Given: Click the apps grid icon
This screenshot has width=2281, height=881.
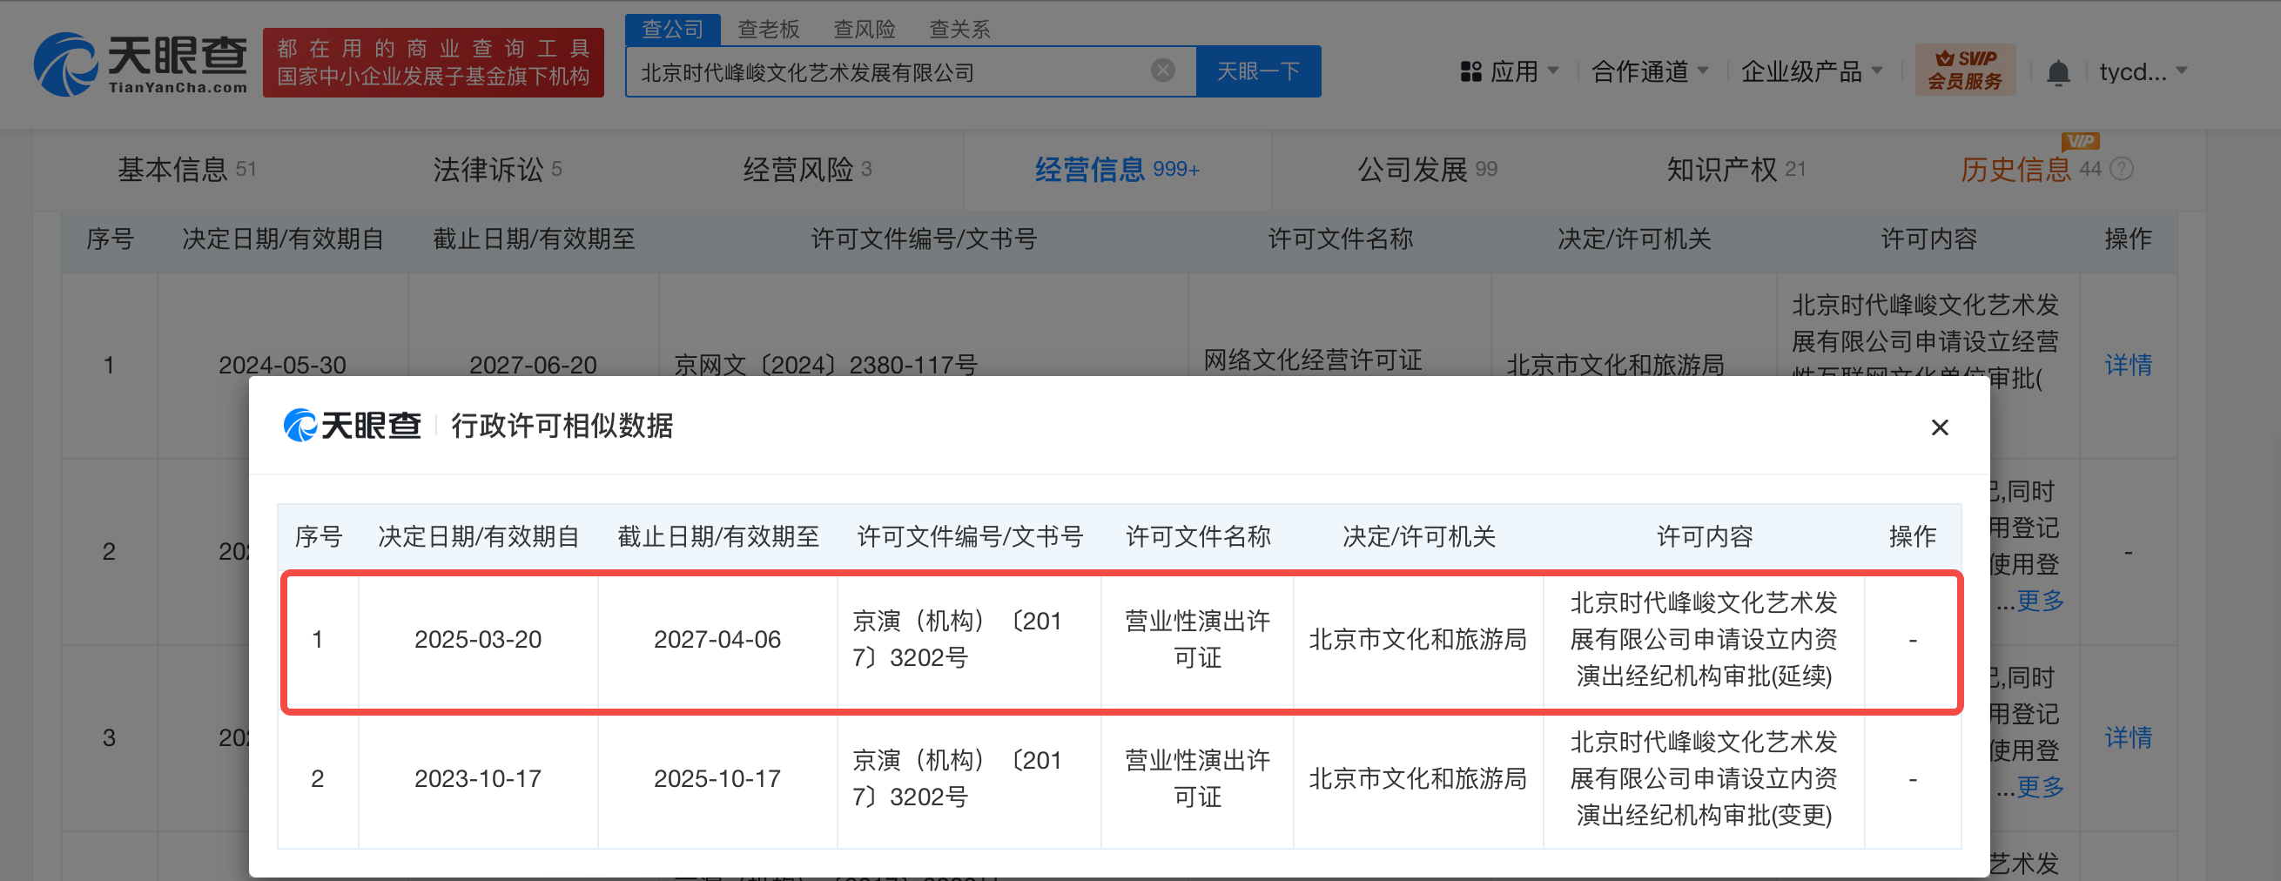Looking at the screenshot, I should 1470,71.
